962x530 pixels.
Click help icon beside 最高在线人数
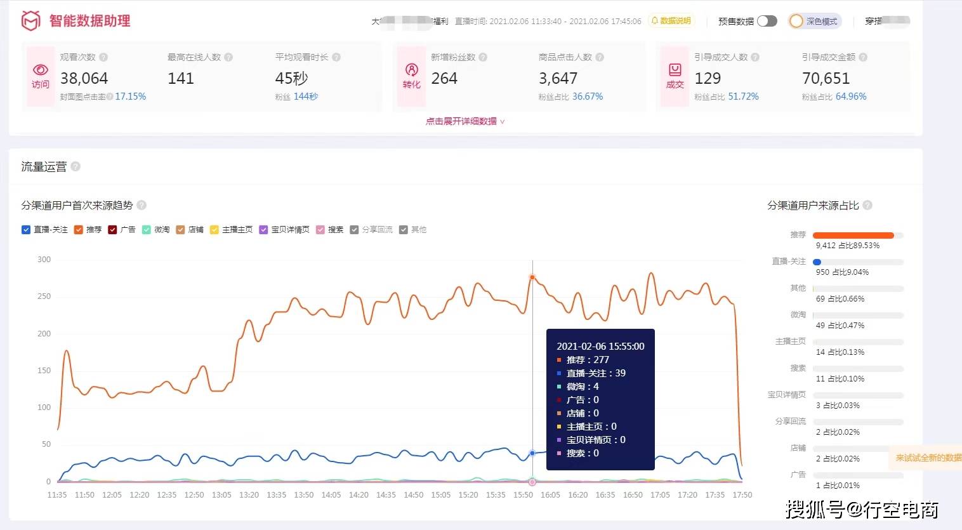point(228,57)
